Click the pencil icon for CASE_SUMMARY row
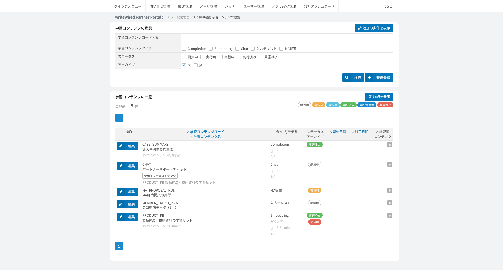This screenshot has height=270, width=503. click(x=121, y=146)
